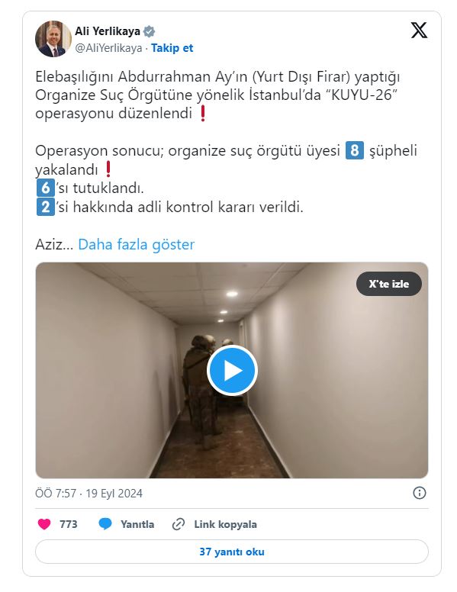Image resolution: width=457 pixels, height=592 pixels.
Task: Click the chain link copy icon
Action: click(179, 524)
